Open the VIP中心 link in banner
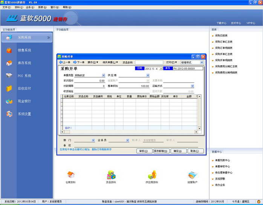Screen dimensions: 263x205 (251, 23)
